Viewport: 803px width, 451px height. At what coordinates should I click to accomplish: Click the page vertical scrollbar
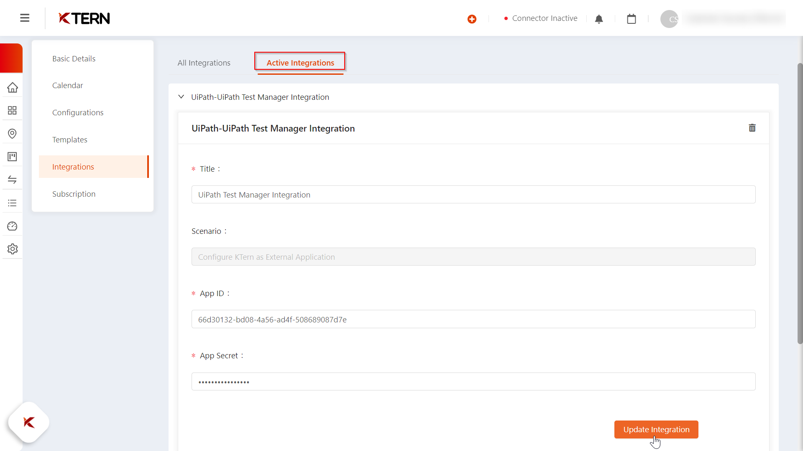pos(800,203)
